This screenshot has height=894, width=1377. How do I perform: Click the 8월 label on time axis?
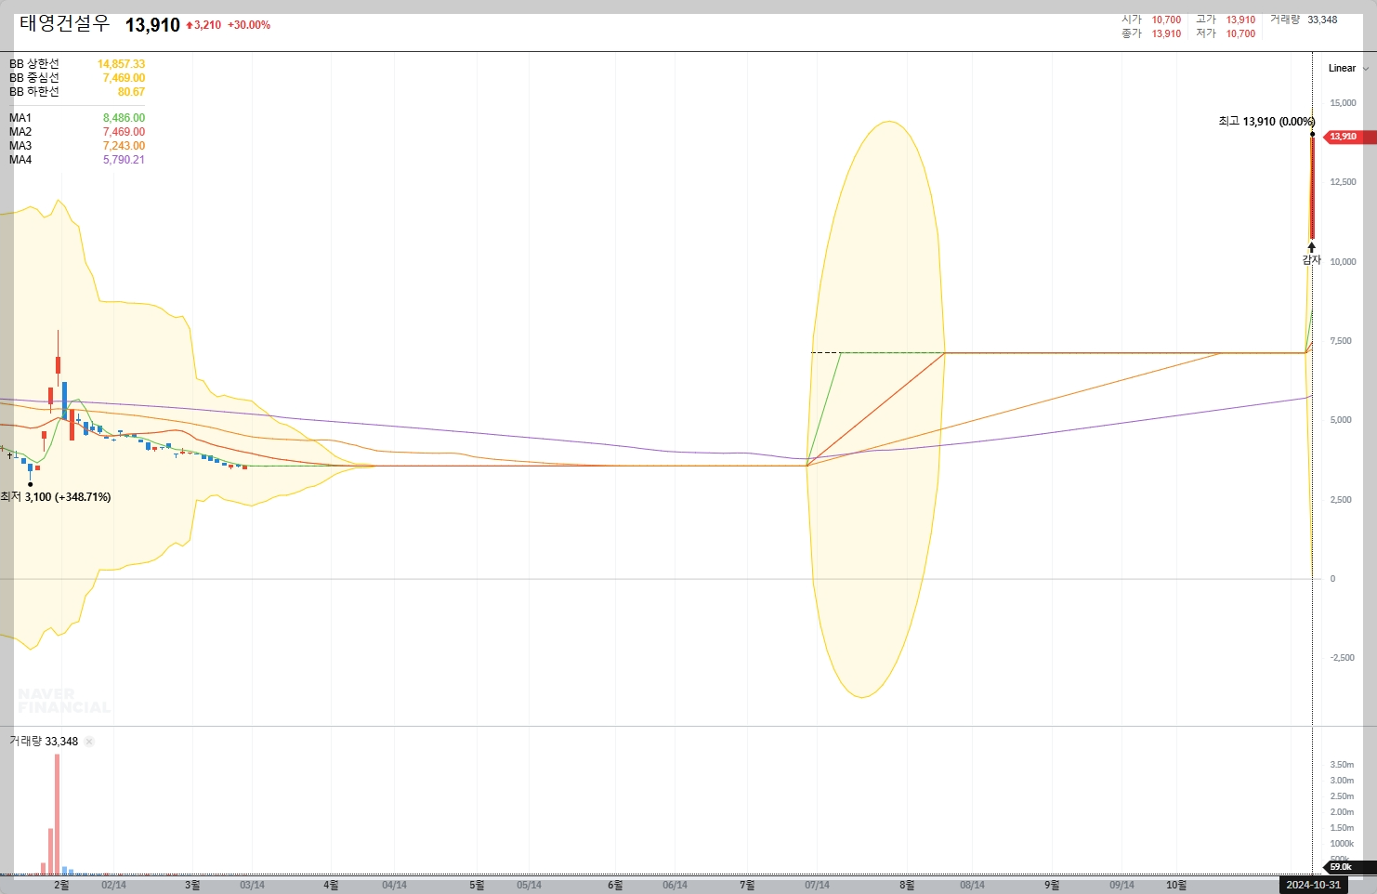(x=907, y=885)
